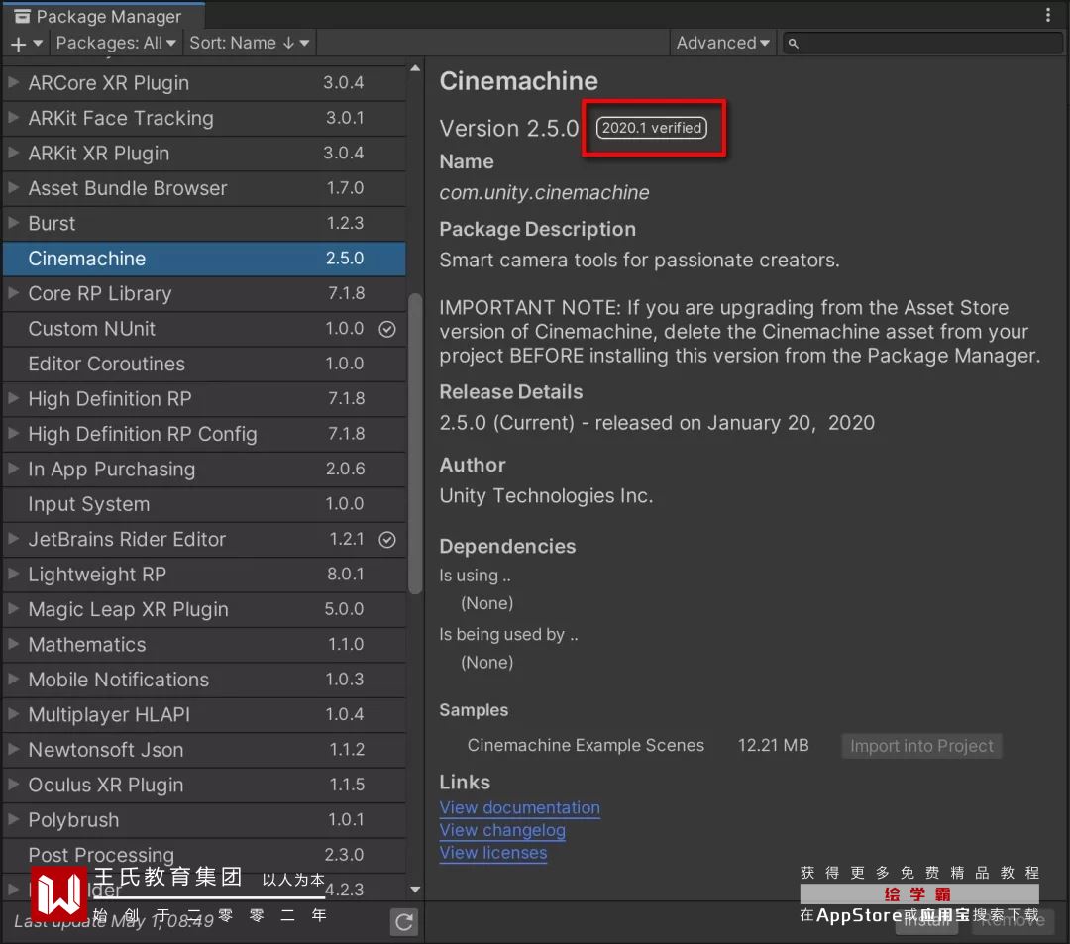Click the package list scrollbar thumb
This screenshot has width=1070, height=944.
point(415,444)
